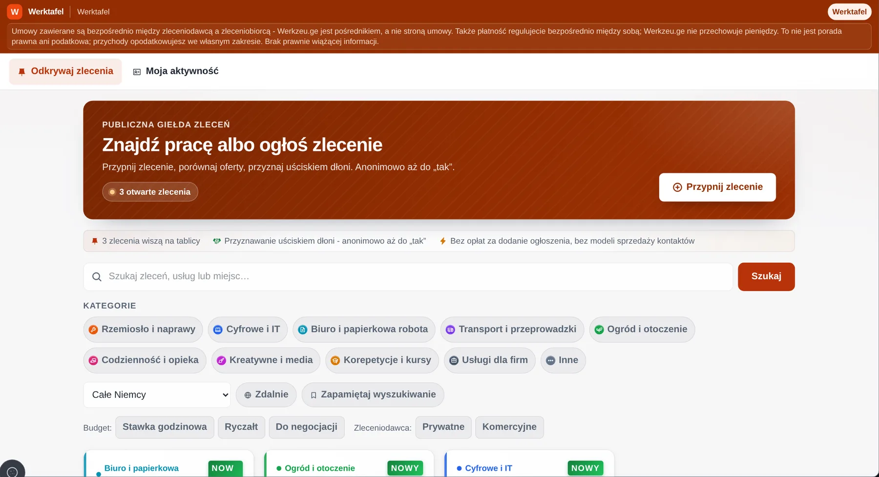This screenshot has width=879, height=477.
Task: Select Cyfrowe i IT category icon
Action: pos(218,330)
